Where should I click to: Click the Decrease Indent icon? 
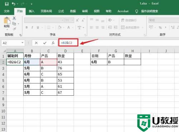click(110, 28)
